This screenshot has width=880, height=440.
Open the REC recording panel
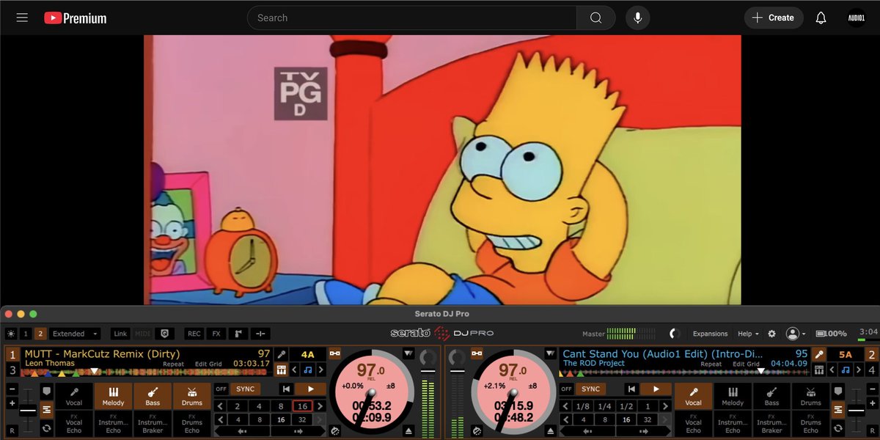pos(194,334)
